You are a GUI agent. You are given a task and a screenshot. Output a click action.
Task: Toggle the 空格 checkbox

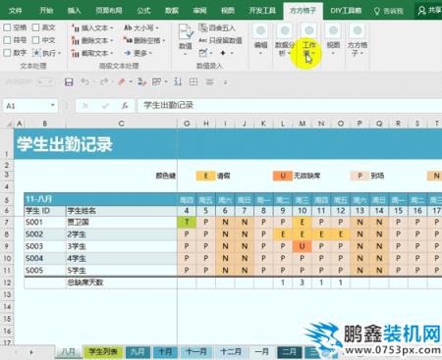7,27
